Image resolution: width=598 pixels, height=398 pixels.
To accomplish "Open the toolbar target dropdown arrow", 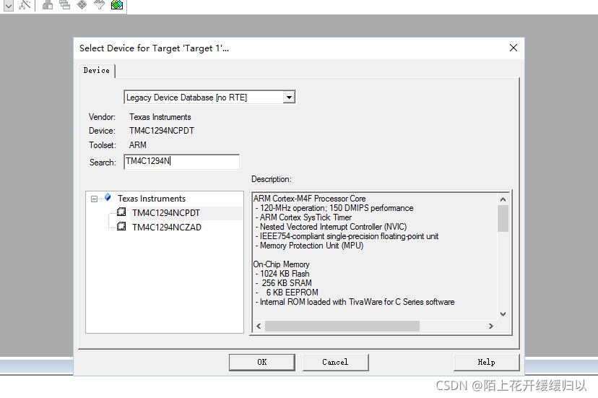I will coord(9,5).
